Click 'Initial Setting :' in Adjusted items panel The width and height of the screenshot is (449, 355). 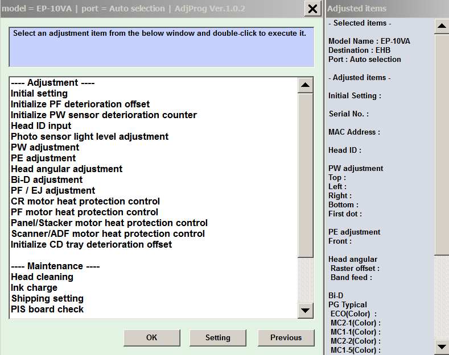click(x=355, y=96)
